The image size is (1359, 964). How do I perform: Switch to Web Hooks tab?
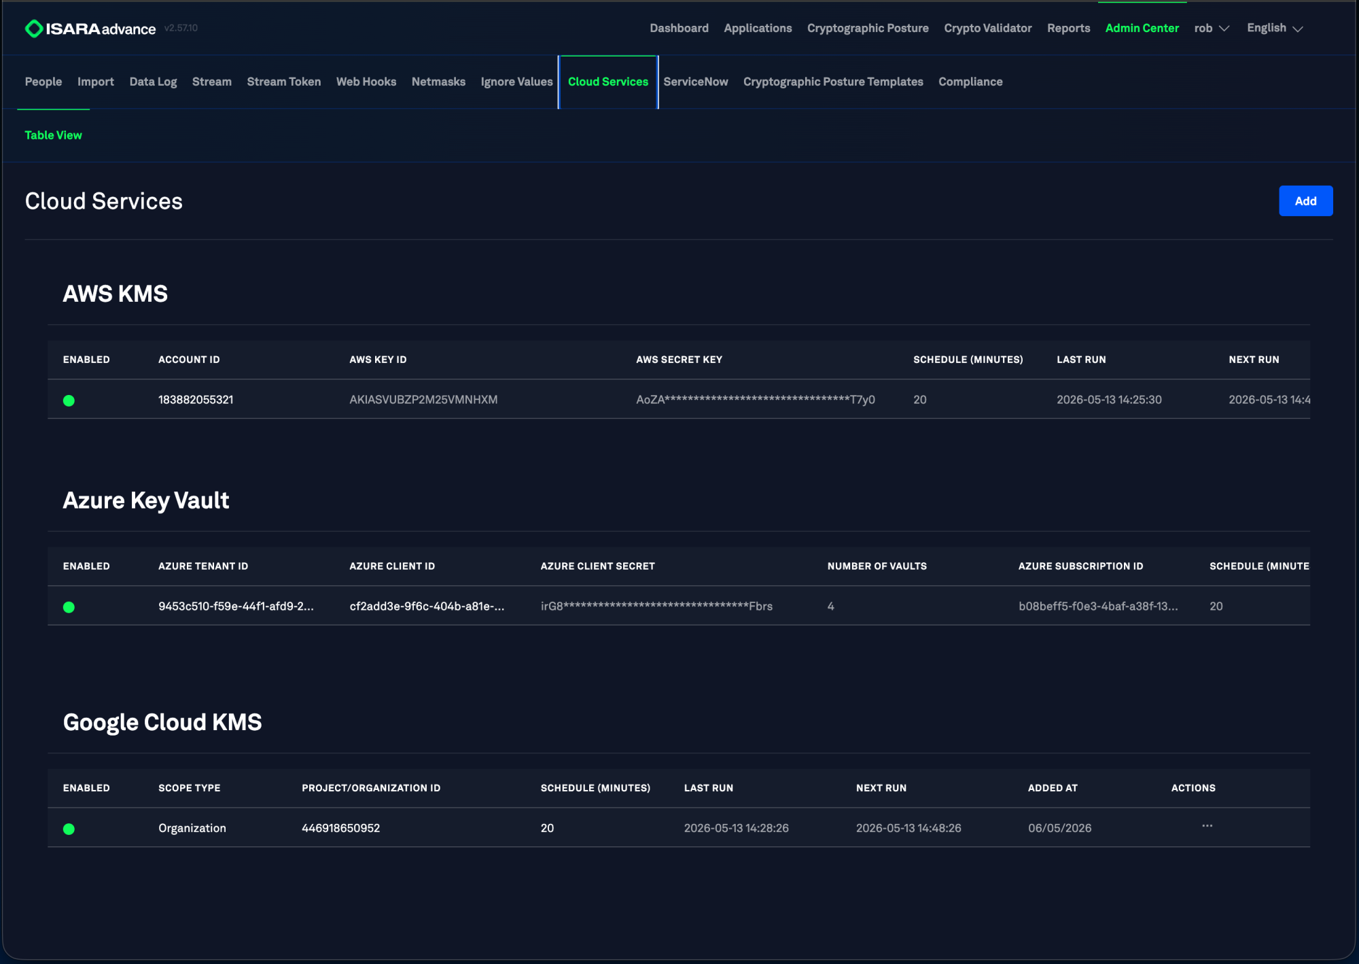point(366,82)
